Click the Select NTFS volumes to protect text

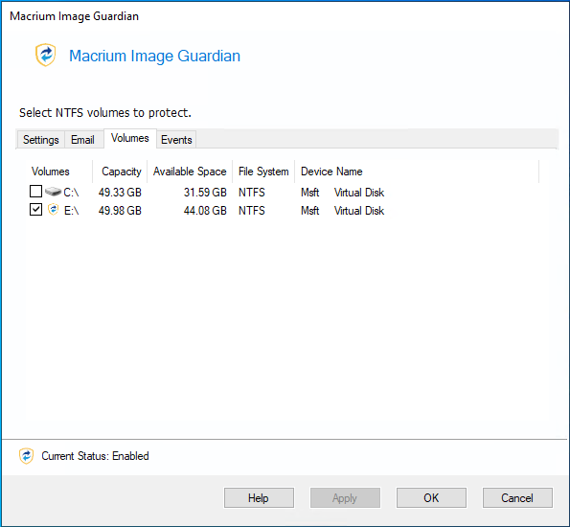coord(105,113)
